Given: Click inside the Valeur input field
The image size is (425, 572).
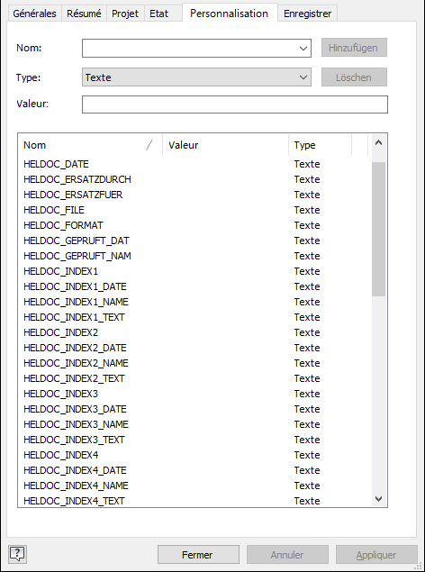Looking at the screenshot, I should tap(235, 104).
